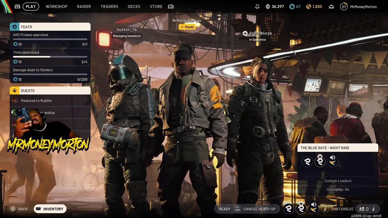Click the 0/200 progress count

pos(82,79)
